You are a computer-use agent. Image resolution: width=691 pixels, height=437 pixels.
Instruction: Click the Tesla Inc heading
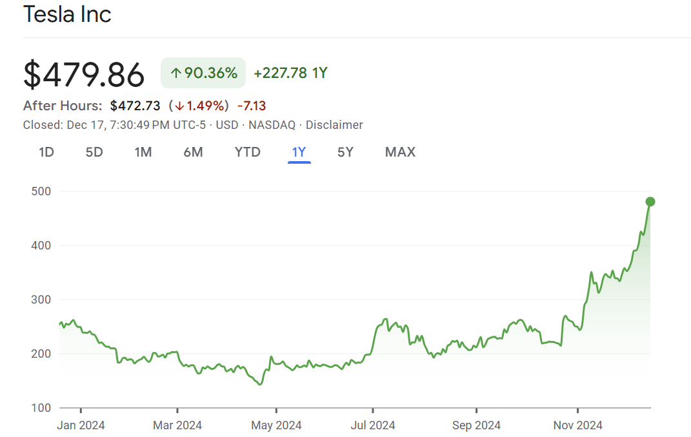click(67, 14)
